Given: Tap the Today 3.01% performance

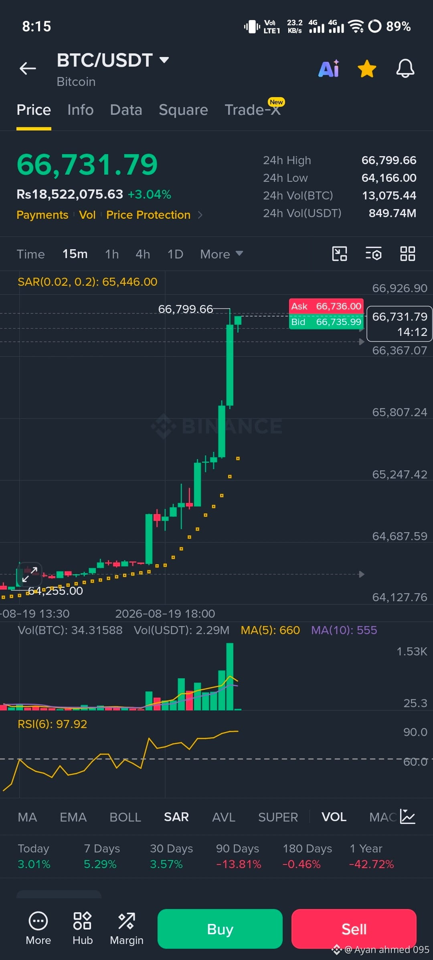Looking at the screenshot, I should 34,856.
